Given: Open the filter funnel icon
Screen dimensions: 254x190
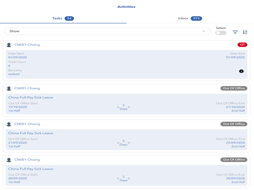Looking at the screenshot, I should (235, 32).
